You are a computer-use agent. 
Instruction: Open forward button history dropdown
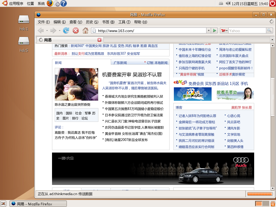click(60, 31)
